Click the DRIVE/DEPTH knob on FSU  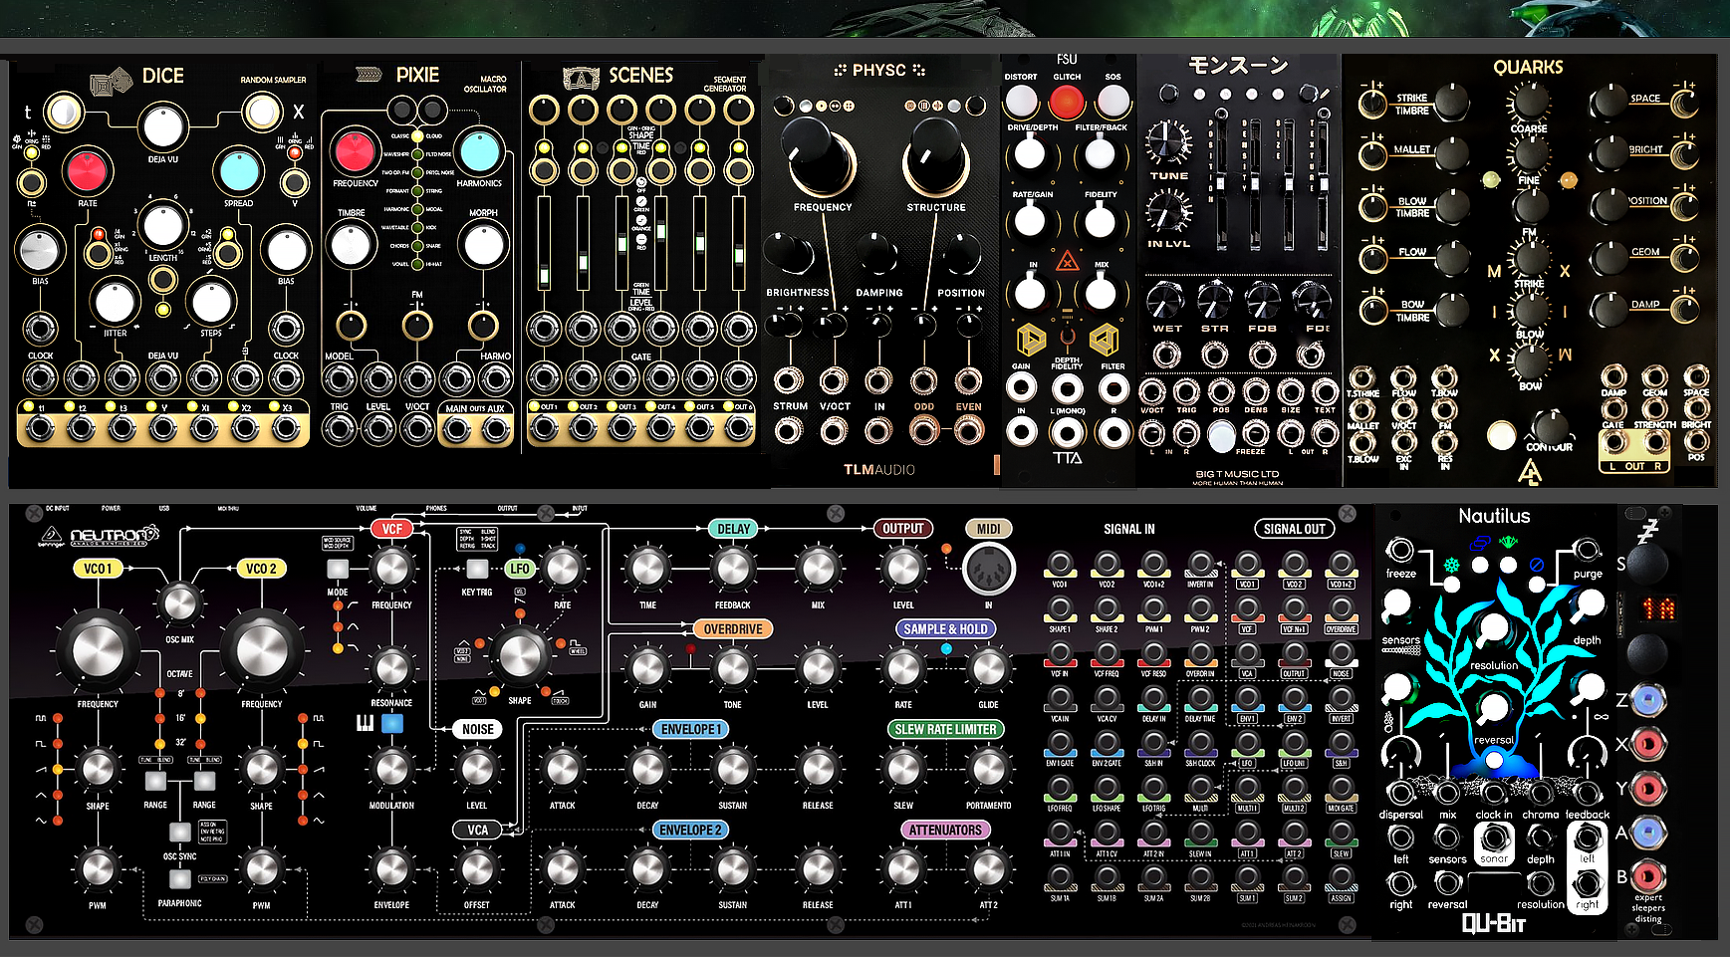point(1030,154)
